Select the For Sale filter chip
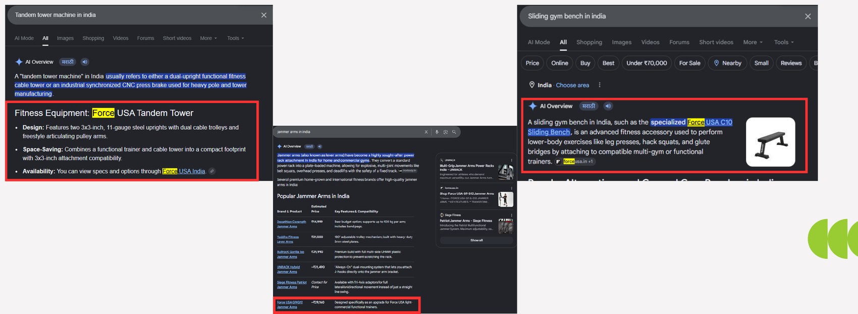 690,63
